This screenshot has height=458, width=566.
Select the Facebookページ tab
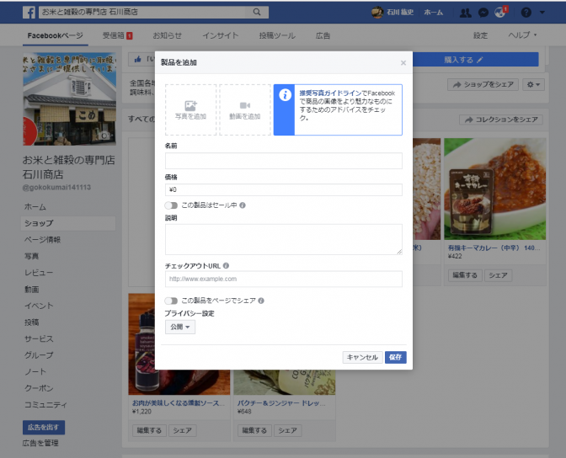pyautogui.click(x=56, y=35)
